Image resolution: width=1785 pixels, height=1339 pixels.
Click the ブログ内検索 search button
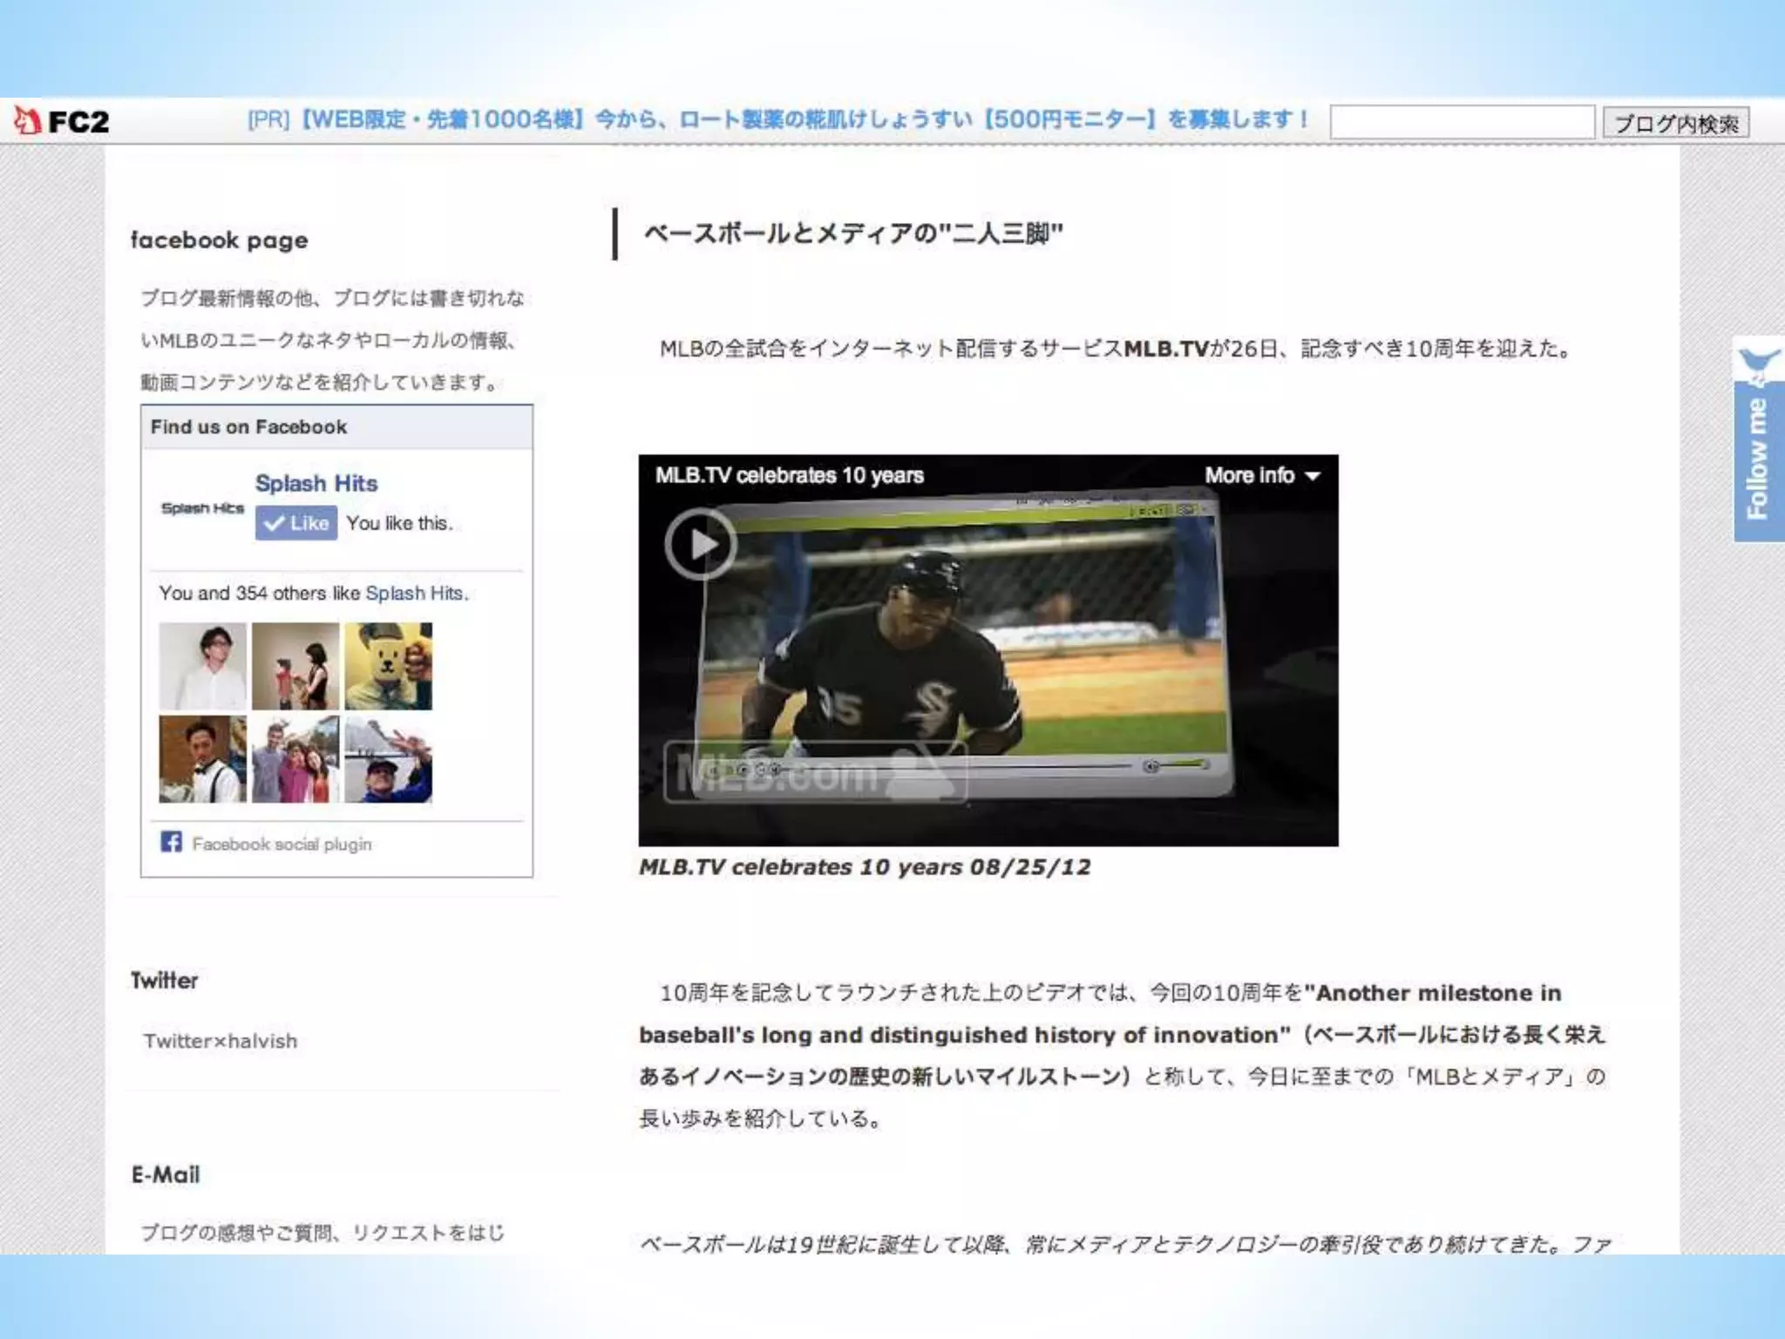[1676, 123]
